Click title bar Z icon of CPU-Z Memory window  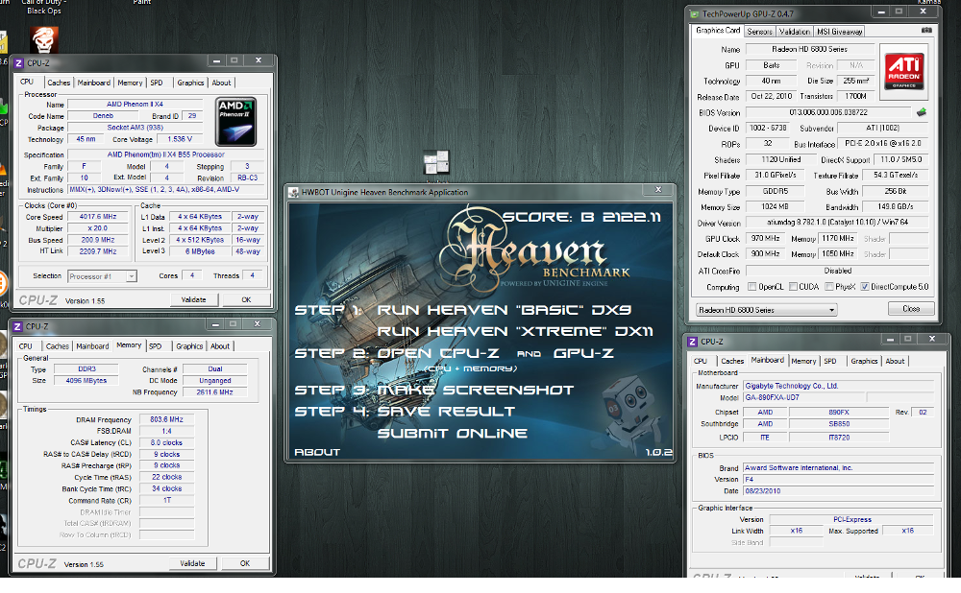17,327
